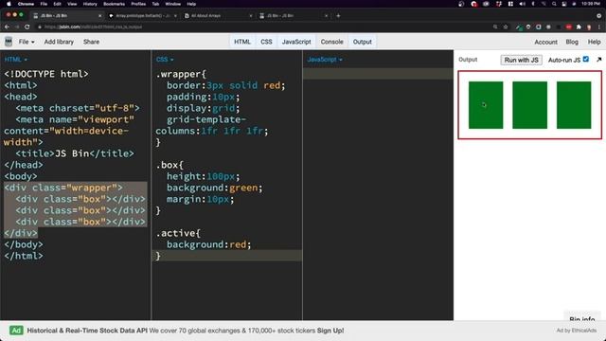Pop out the output with arrow icon

point(599,60)
